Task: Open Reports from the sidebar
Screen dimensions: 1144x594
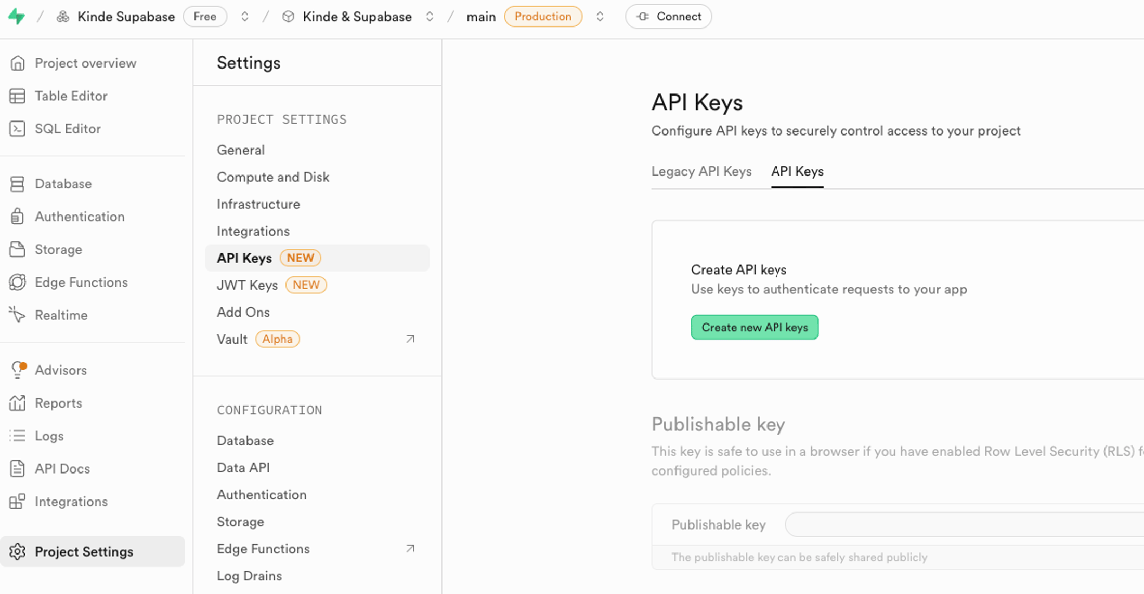Action: coord(58,402)
